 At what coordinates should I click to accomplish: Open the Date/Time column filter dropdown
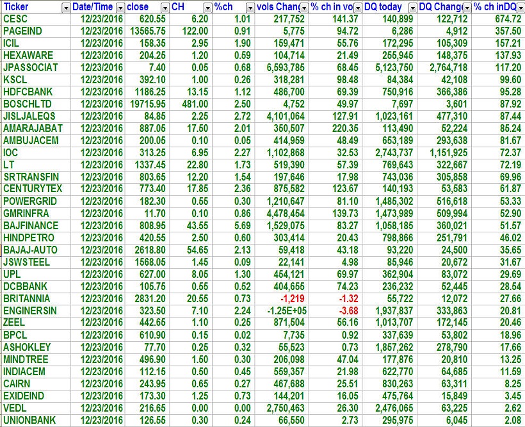pos(120,8)
